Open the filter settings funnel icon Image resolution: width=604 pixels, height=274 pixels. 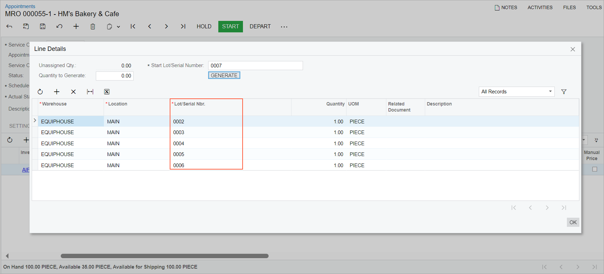point(564,92)
